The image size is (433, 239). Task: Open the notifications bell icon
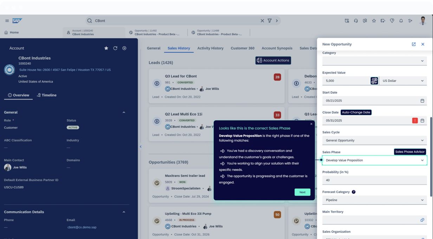pos(401,21)
